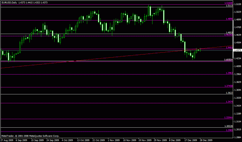Click the date label 13 Oct 2009

pos(84,140)
